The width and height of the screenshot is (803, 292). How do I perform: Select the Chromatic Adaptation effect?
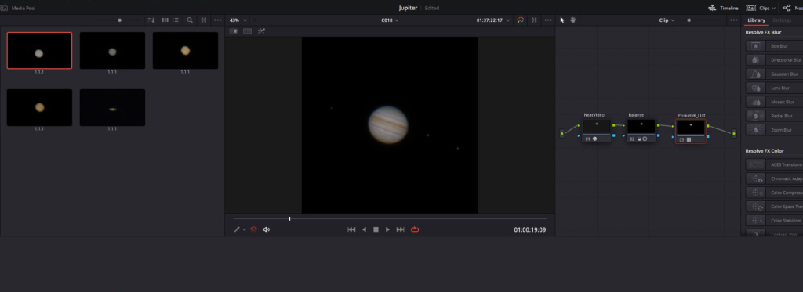tap(774, 179)
